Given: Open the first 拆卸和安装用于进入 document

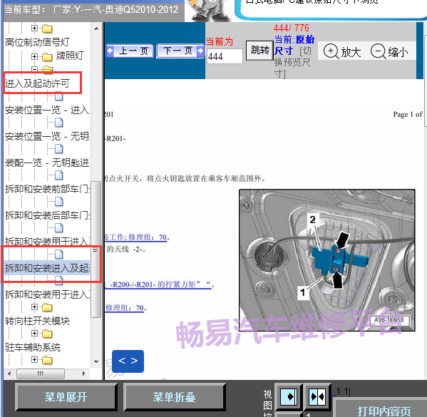Looking at the screenshot, I should [47, 242].
